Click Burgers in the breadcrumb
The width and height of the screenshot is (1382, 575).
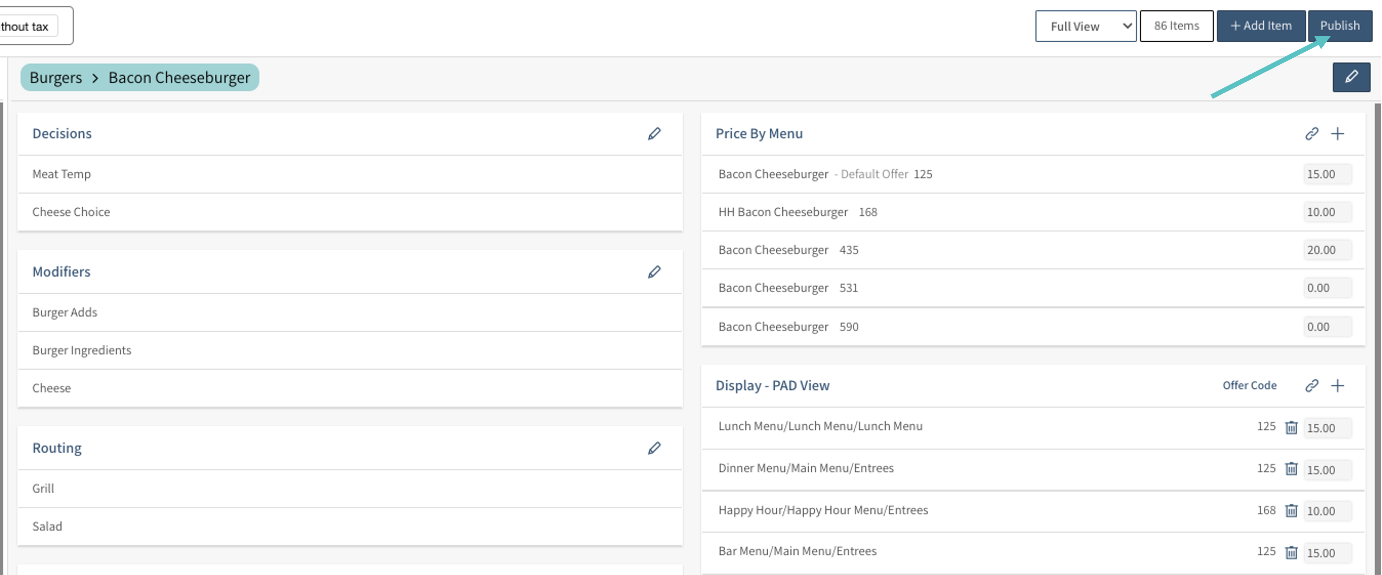[x=55, y=78]
